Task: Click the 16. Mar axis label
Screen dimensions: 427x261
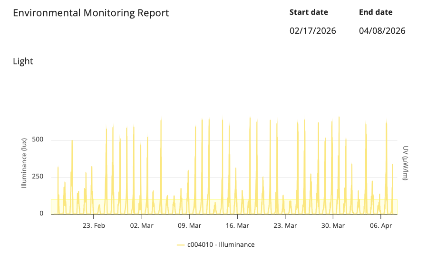Action: 237,226
